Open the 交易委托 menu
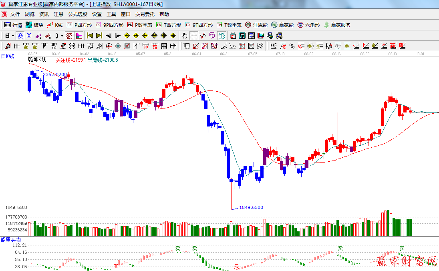This screenshot has width=439, height=271. (x=145, y=14)
